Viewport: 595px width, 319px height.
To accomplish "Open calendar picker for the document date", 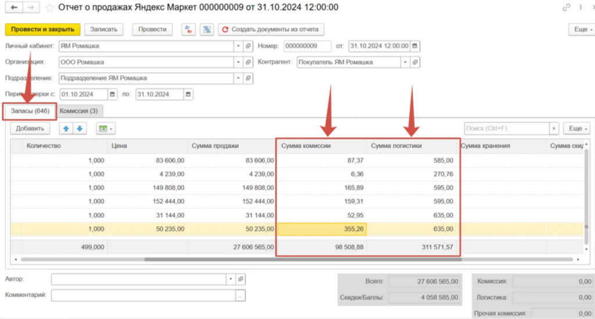I will (x=415, y=46).
